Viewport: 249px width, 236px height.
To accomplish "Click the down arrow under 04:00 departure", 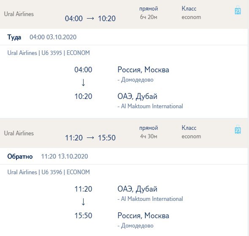I will (83, 82).
